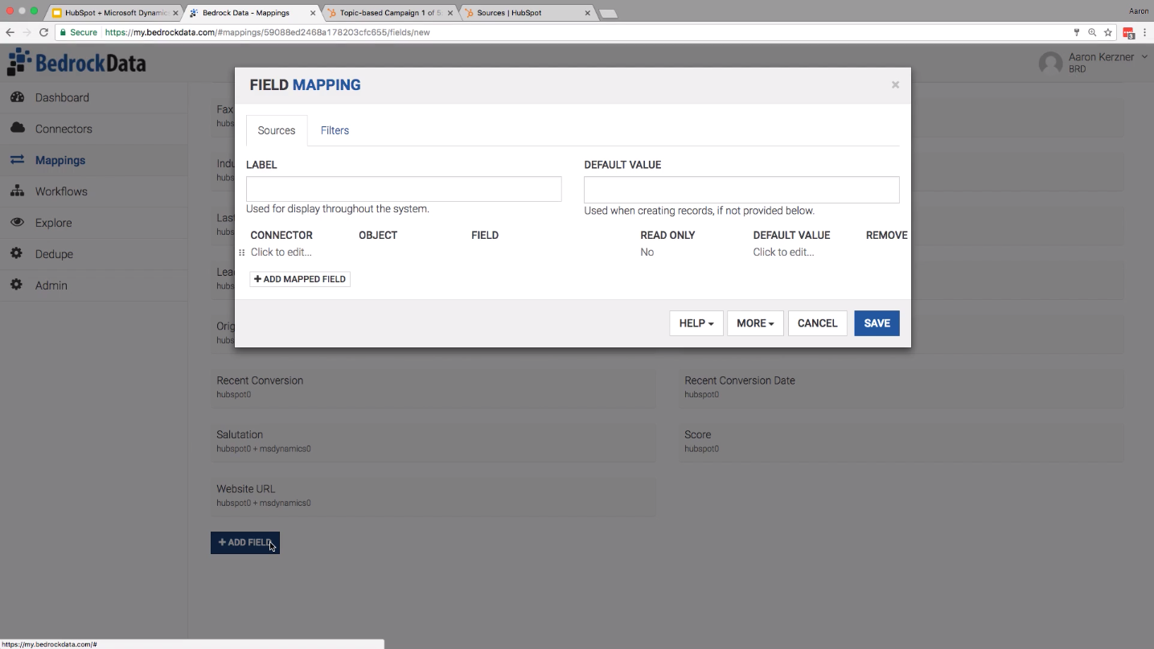Expand the Help dropdown
The width and height of the screenshot is (1154, 649).
(x=696, y=323)
